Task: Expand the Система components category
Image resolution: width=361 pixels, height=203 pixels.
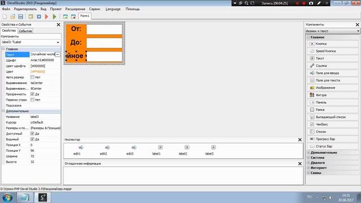Action: point(309,158)
